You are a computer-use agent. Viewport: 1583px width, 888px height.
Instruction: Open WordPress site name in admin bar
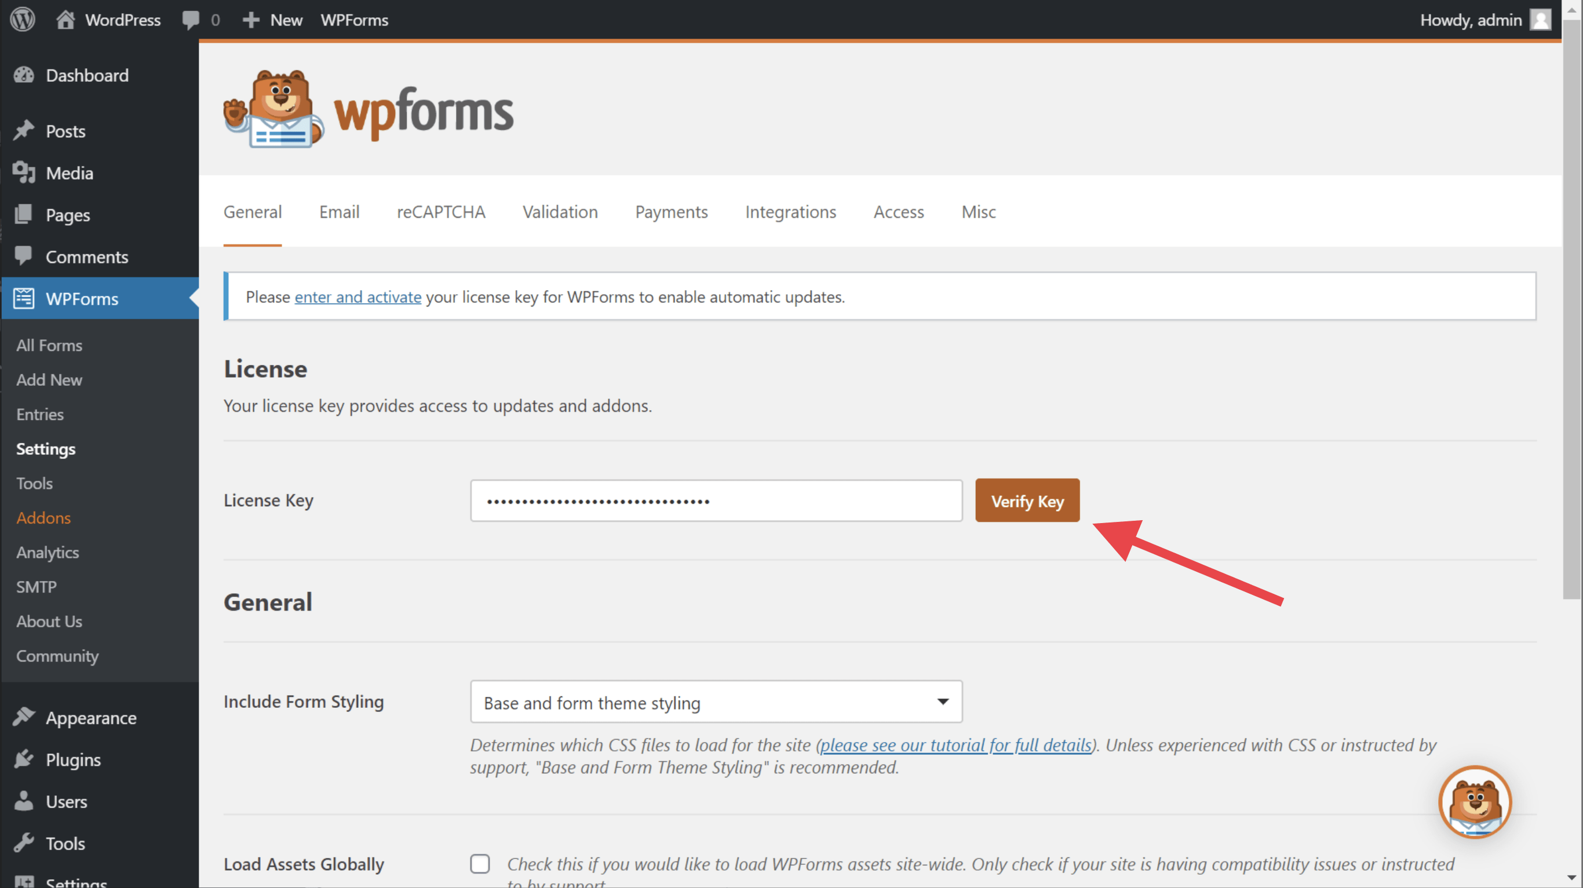[123, 20]
